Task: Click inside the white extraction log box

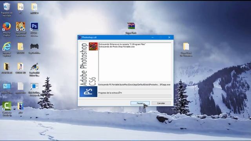Action: click(135, 62)
